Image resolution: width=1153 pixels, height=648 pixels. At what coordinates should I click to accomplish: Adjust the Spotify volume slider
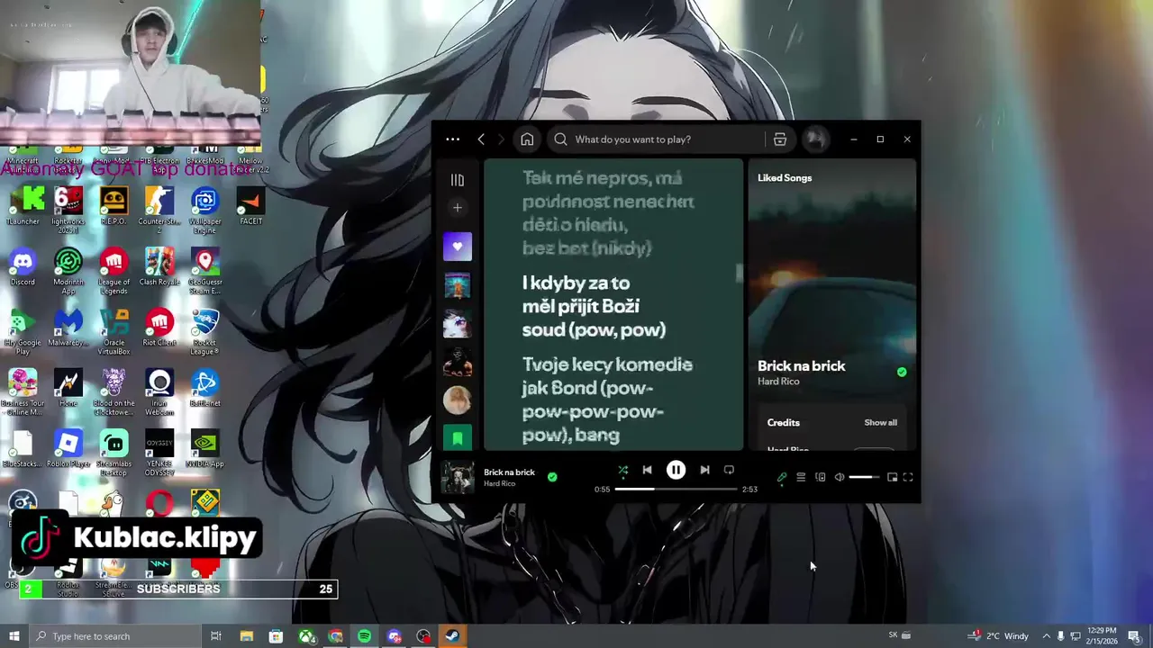pos(864,478)
